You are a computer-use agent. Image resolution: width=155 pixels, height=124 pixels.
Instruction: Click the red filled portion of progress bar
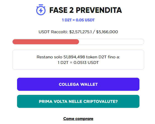point(46,42)
